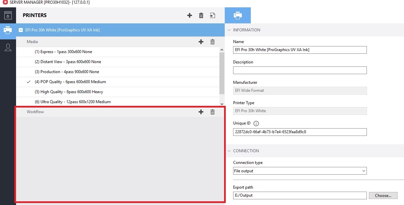Click the Description input field
404x205 pixels.
pos(300,70)
